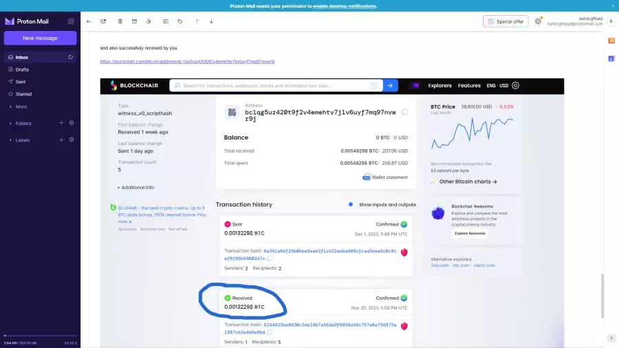This screenshot has width=619, height=348.
Task: Click the 'witness_v0_scripthash' type text
Action: tap(145, 113)
